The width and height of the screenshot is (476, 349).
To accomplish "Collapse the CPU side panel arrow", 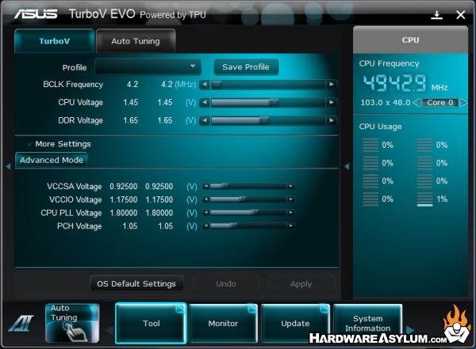I will point(347,166).
